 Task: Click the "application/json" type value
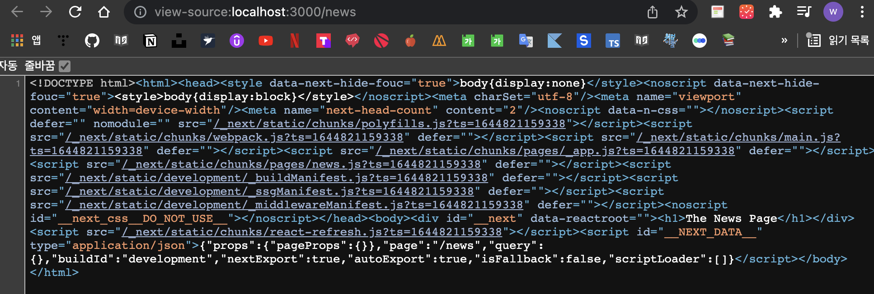pyautogui.click(x=129, y=245)
